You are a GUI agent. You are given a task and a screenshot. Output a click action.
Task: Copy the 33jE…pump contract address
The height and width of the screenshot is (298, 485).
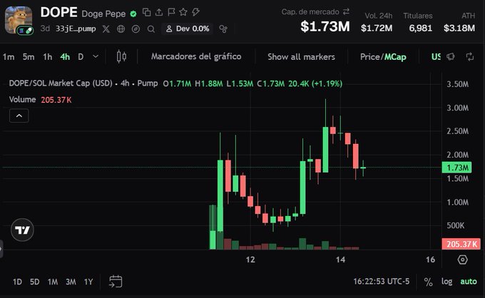[x=76, y=29]
